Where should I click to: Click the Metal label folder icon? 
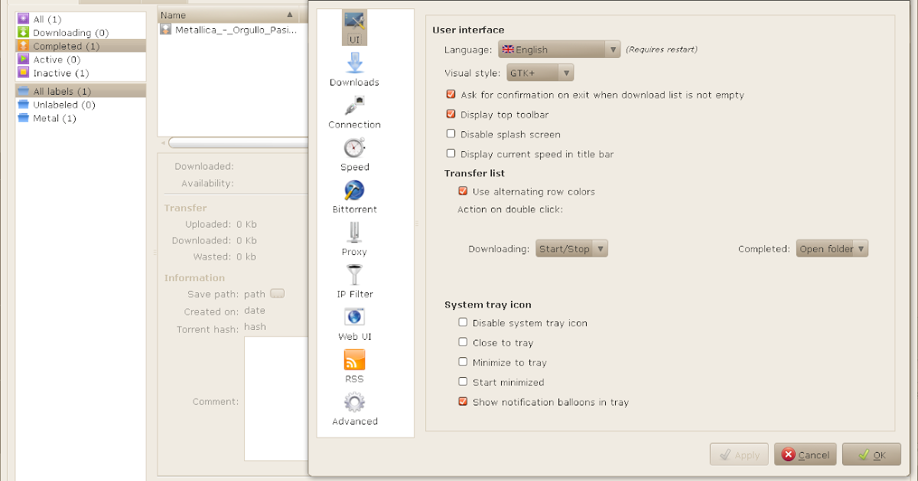pos(23,118)
